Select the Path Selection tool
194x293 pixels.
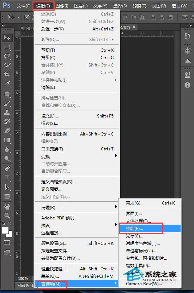pyautogui.click(x=7, y=187)
